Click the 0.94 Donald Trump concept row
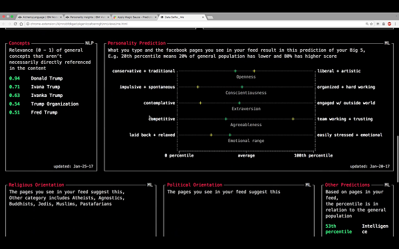This screenshot has height=249, width=399. pos(36,78)
